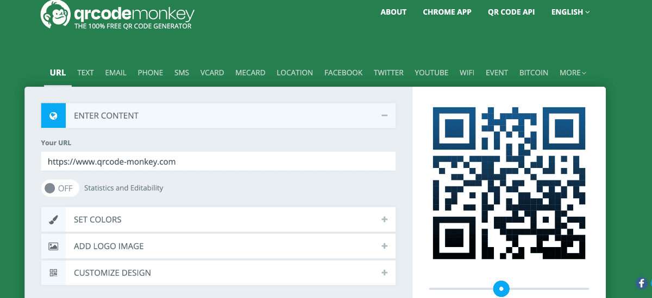Select the WIFI tab
This screenshot has width=652, height=298.
[x=467, y=73]
